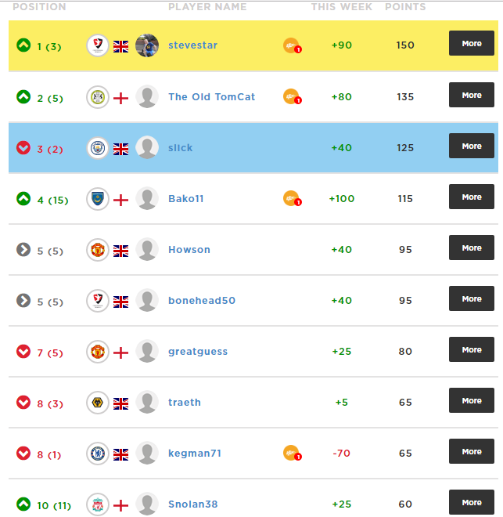This screenshot has width=503, height=517.
Task: Click More button in traeth's row
Action: tap(472, 400)
